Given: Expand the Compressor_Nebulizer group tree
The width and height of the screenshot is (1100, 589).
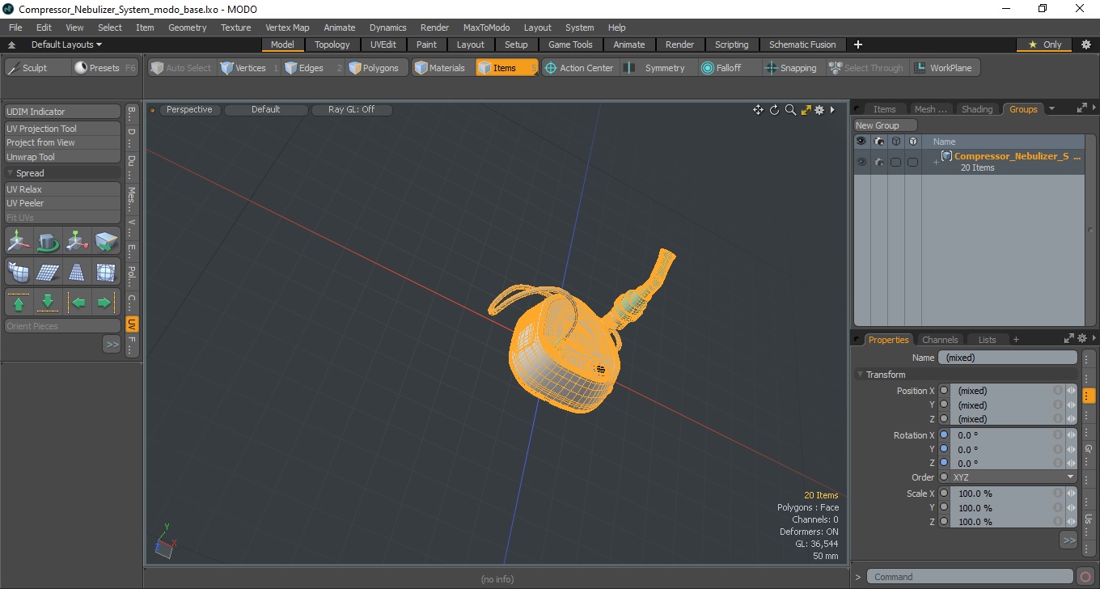Looking at the screenshot, I should (x=936, y=162).
